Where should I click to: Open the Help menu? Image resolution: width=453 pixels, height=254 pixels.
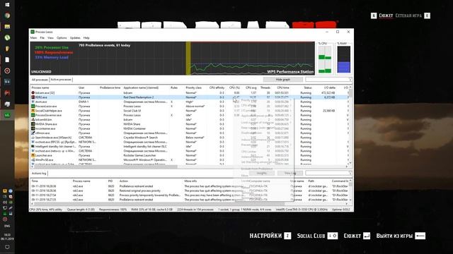(86, 37)
